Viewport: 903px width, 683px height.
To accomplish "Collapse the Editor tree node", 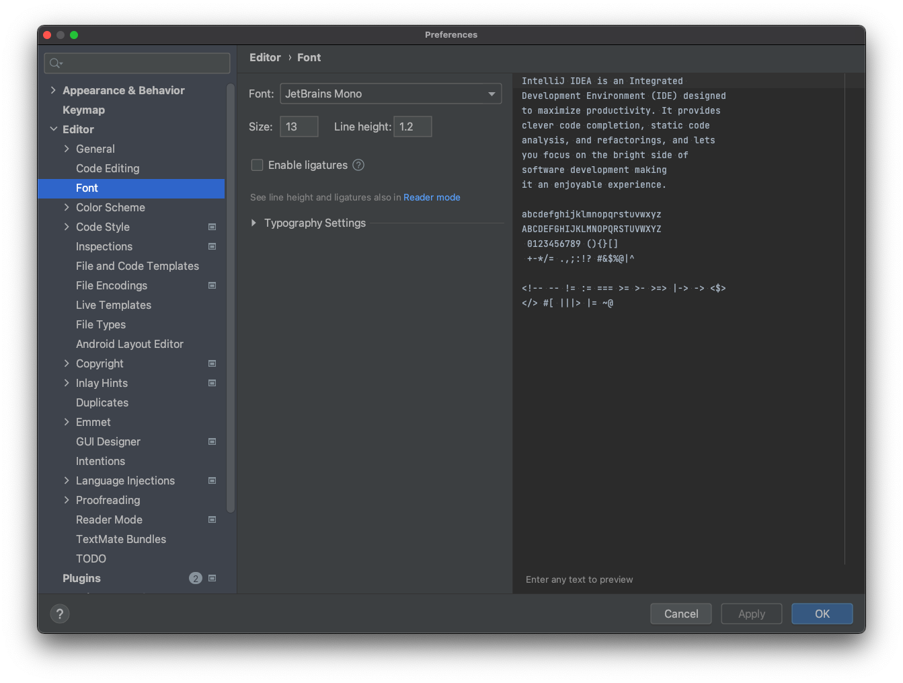I will tap(53, 129).
